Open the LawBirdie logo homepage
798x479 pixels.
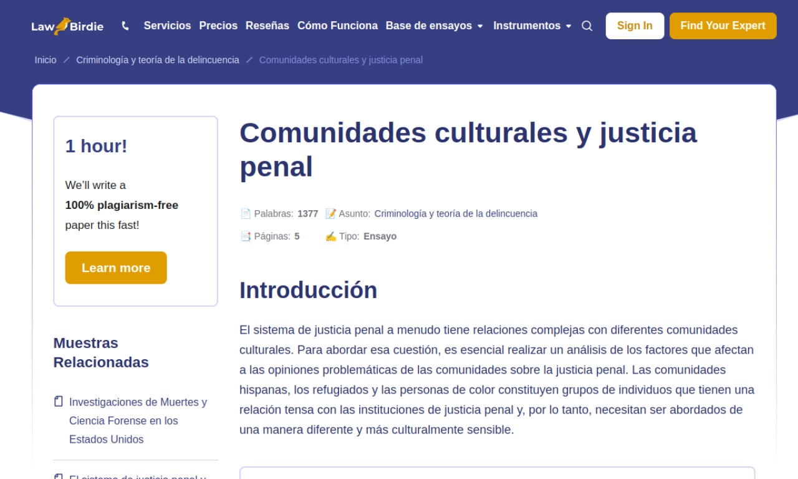[x=67, y=26]
